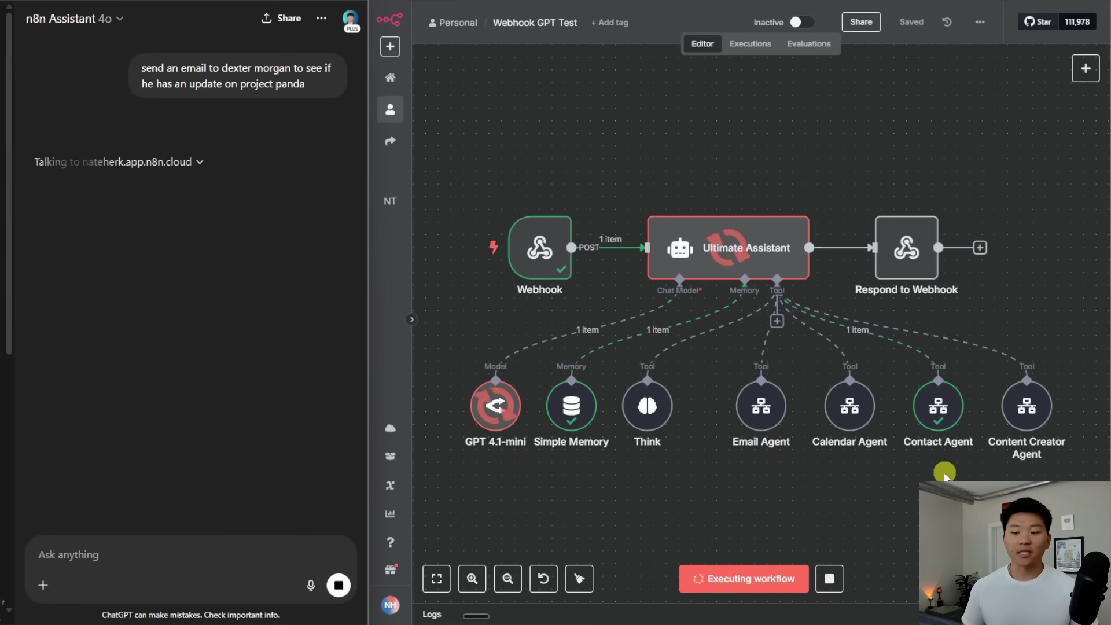Zoom in on the workflow canvas
This screenshot has height=625, width=1111.
tap(472, 579)
